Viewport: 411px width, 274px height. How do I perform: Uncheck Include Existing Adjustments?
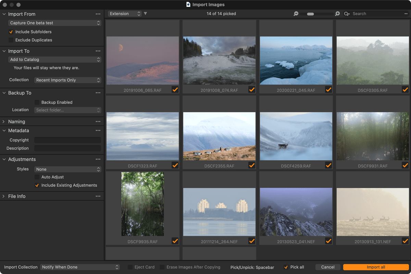[37, 185]
